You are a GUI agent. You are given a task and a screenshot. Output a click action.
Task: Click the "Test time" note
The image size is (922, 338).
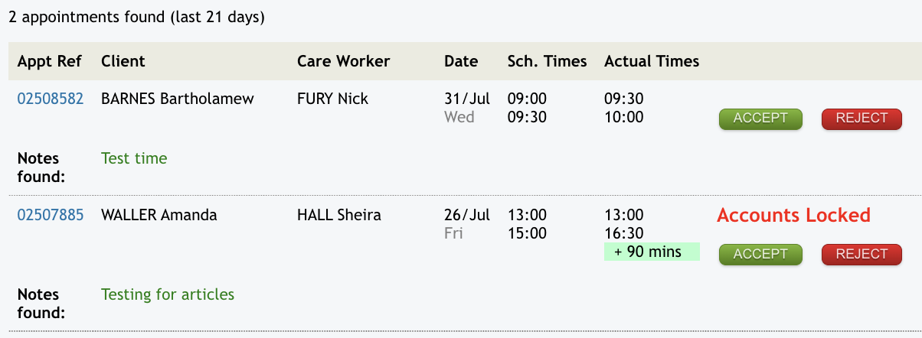coord(134,158)
